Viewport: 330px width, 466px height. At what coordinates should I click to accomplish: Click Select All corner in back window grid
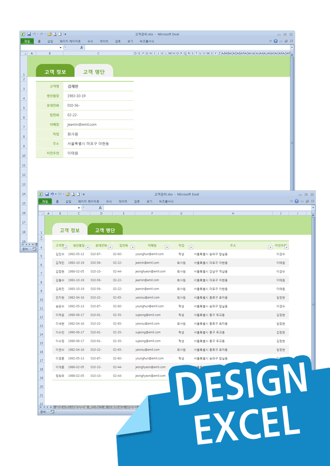[x=23, y=53]
